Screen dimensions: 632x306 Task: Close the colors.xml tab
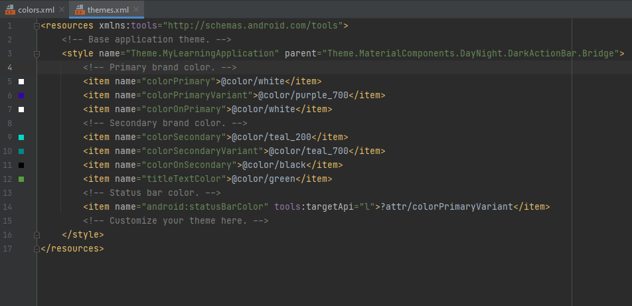pyautogui.click(x=61, y=9)
